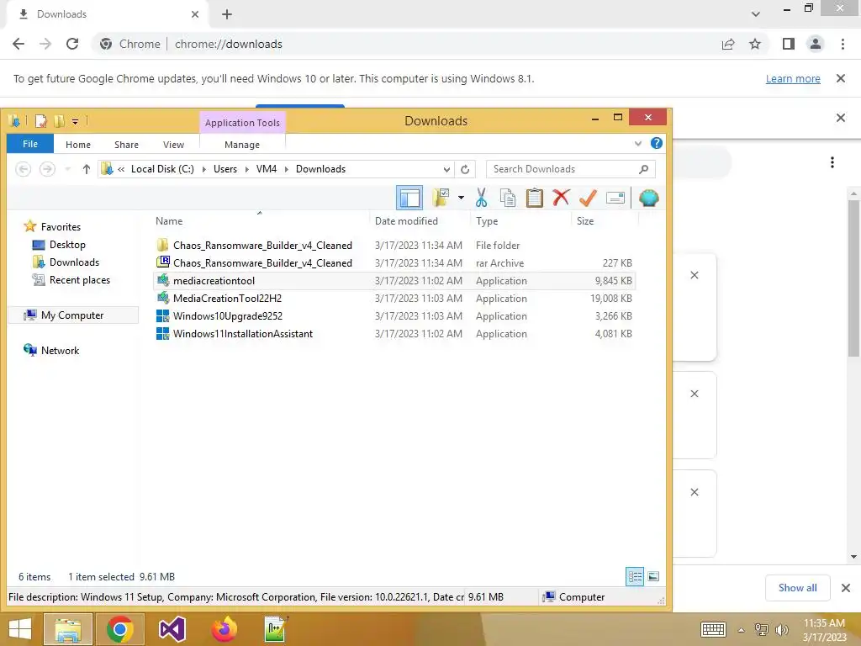Open the Manage ribbon tab
The image size is (861, 646).
(242, 145)
